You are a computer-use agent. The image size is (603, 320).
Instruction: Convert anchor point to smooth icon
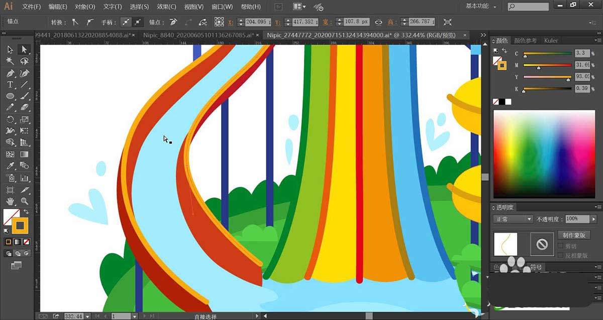[x=90, y=22]
